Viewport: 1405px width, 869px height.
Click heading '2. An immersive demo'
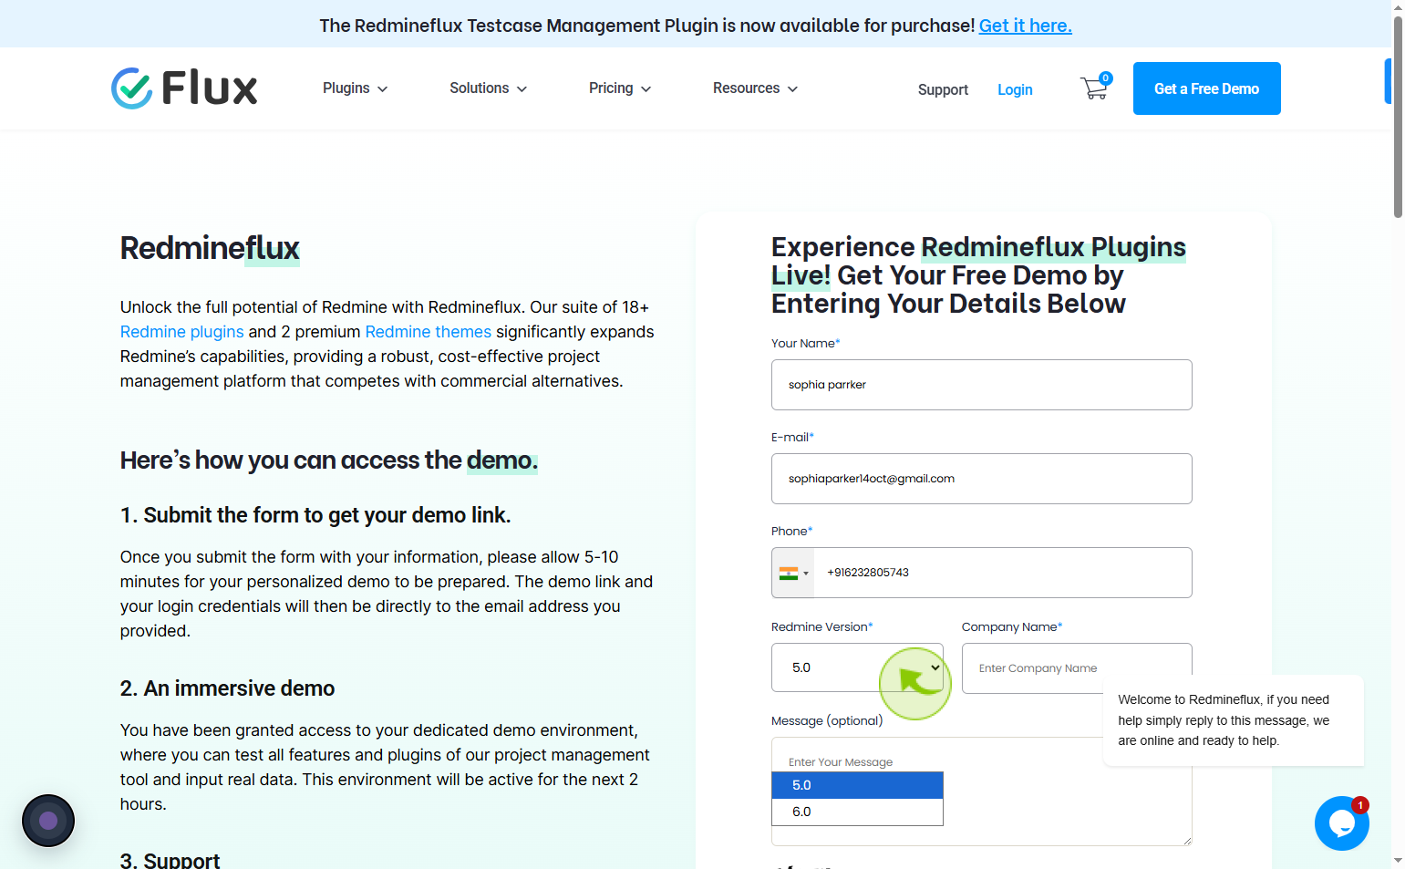point(227,688)
